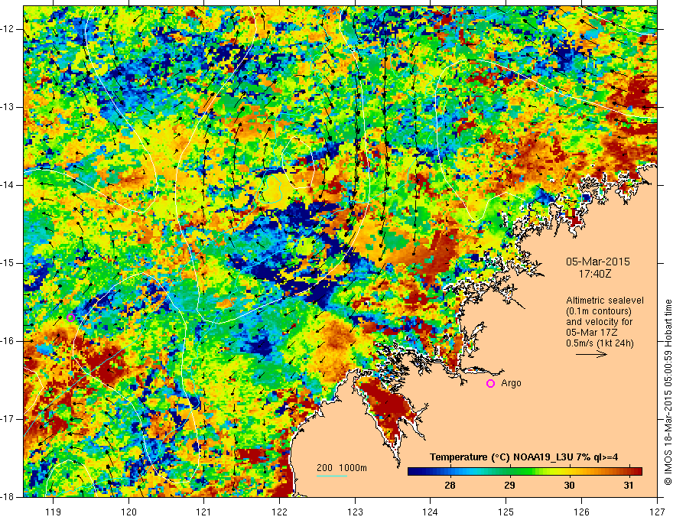Click the latitude axis label -13

(x=8, y=107)
